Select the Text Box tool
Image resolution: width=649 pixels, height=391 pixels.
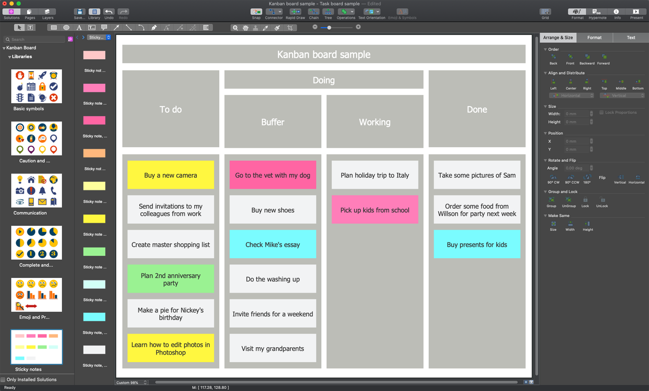point(92,27)
